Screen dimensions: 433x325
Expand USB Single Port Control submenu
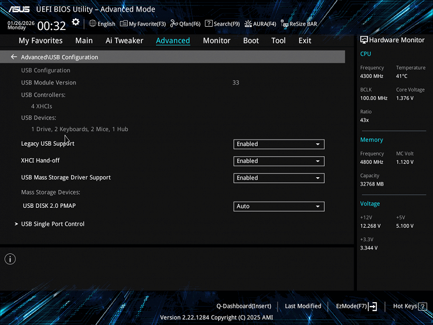pyautogui.click(x=53, y=224)
